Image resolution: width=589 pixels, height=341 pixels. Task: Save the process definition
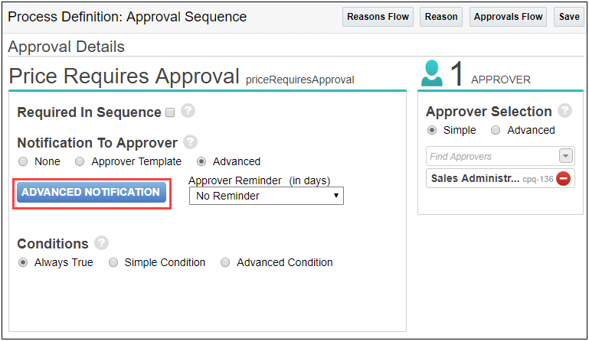(x=569, y=17)
